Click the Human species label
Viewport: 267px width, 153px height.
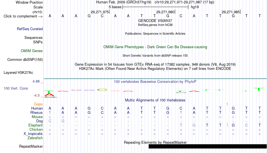[37, 108]
